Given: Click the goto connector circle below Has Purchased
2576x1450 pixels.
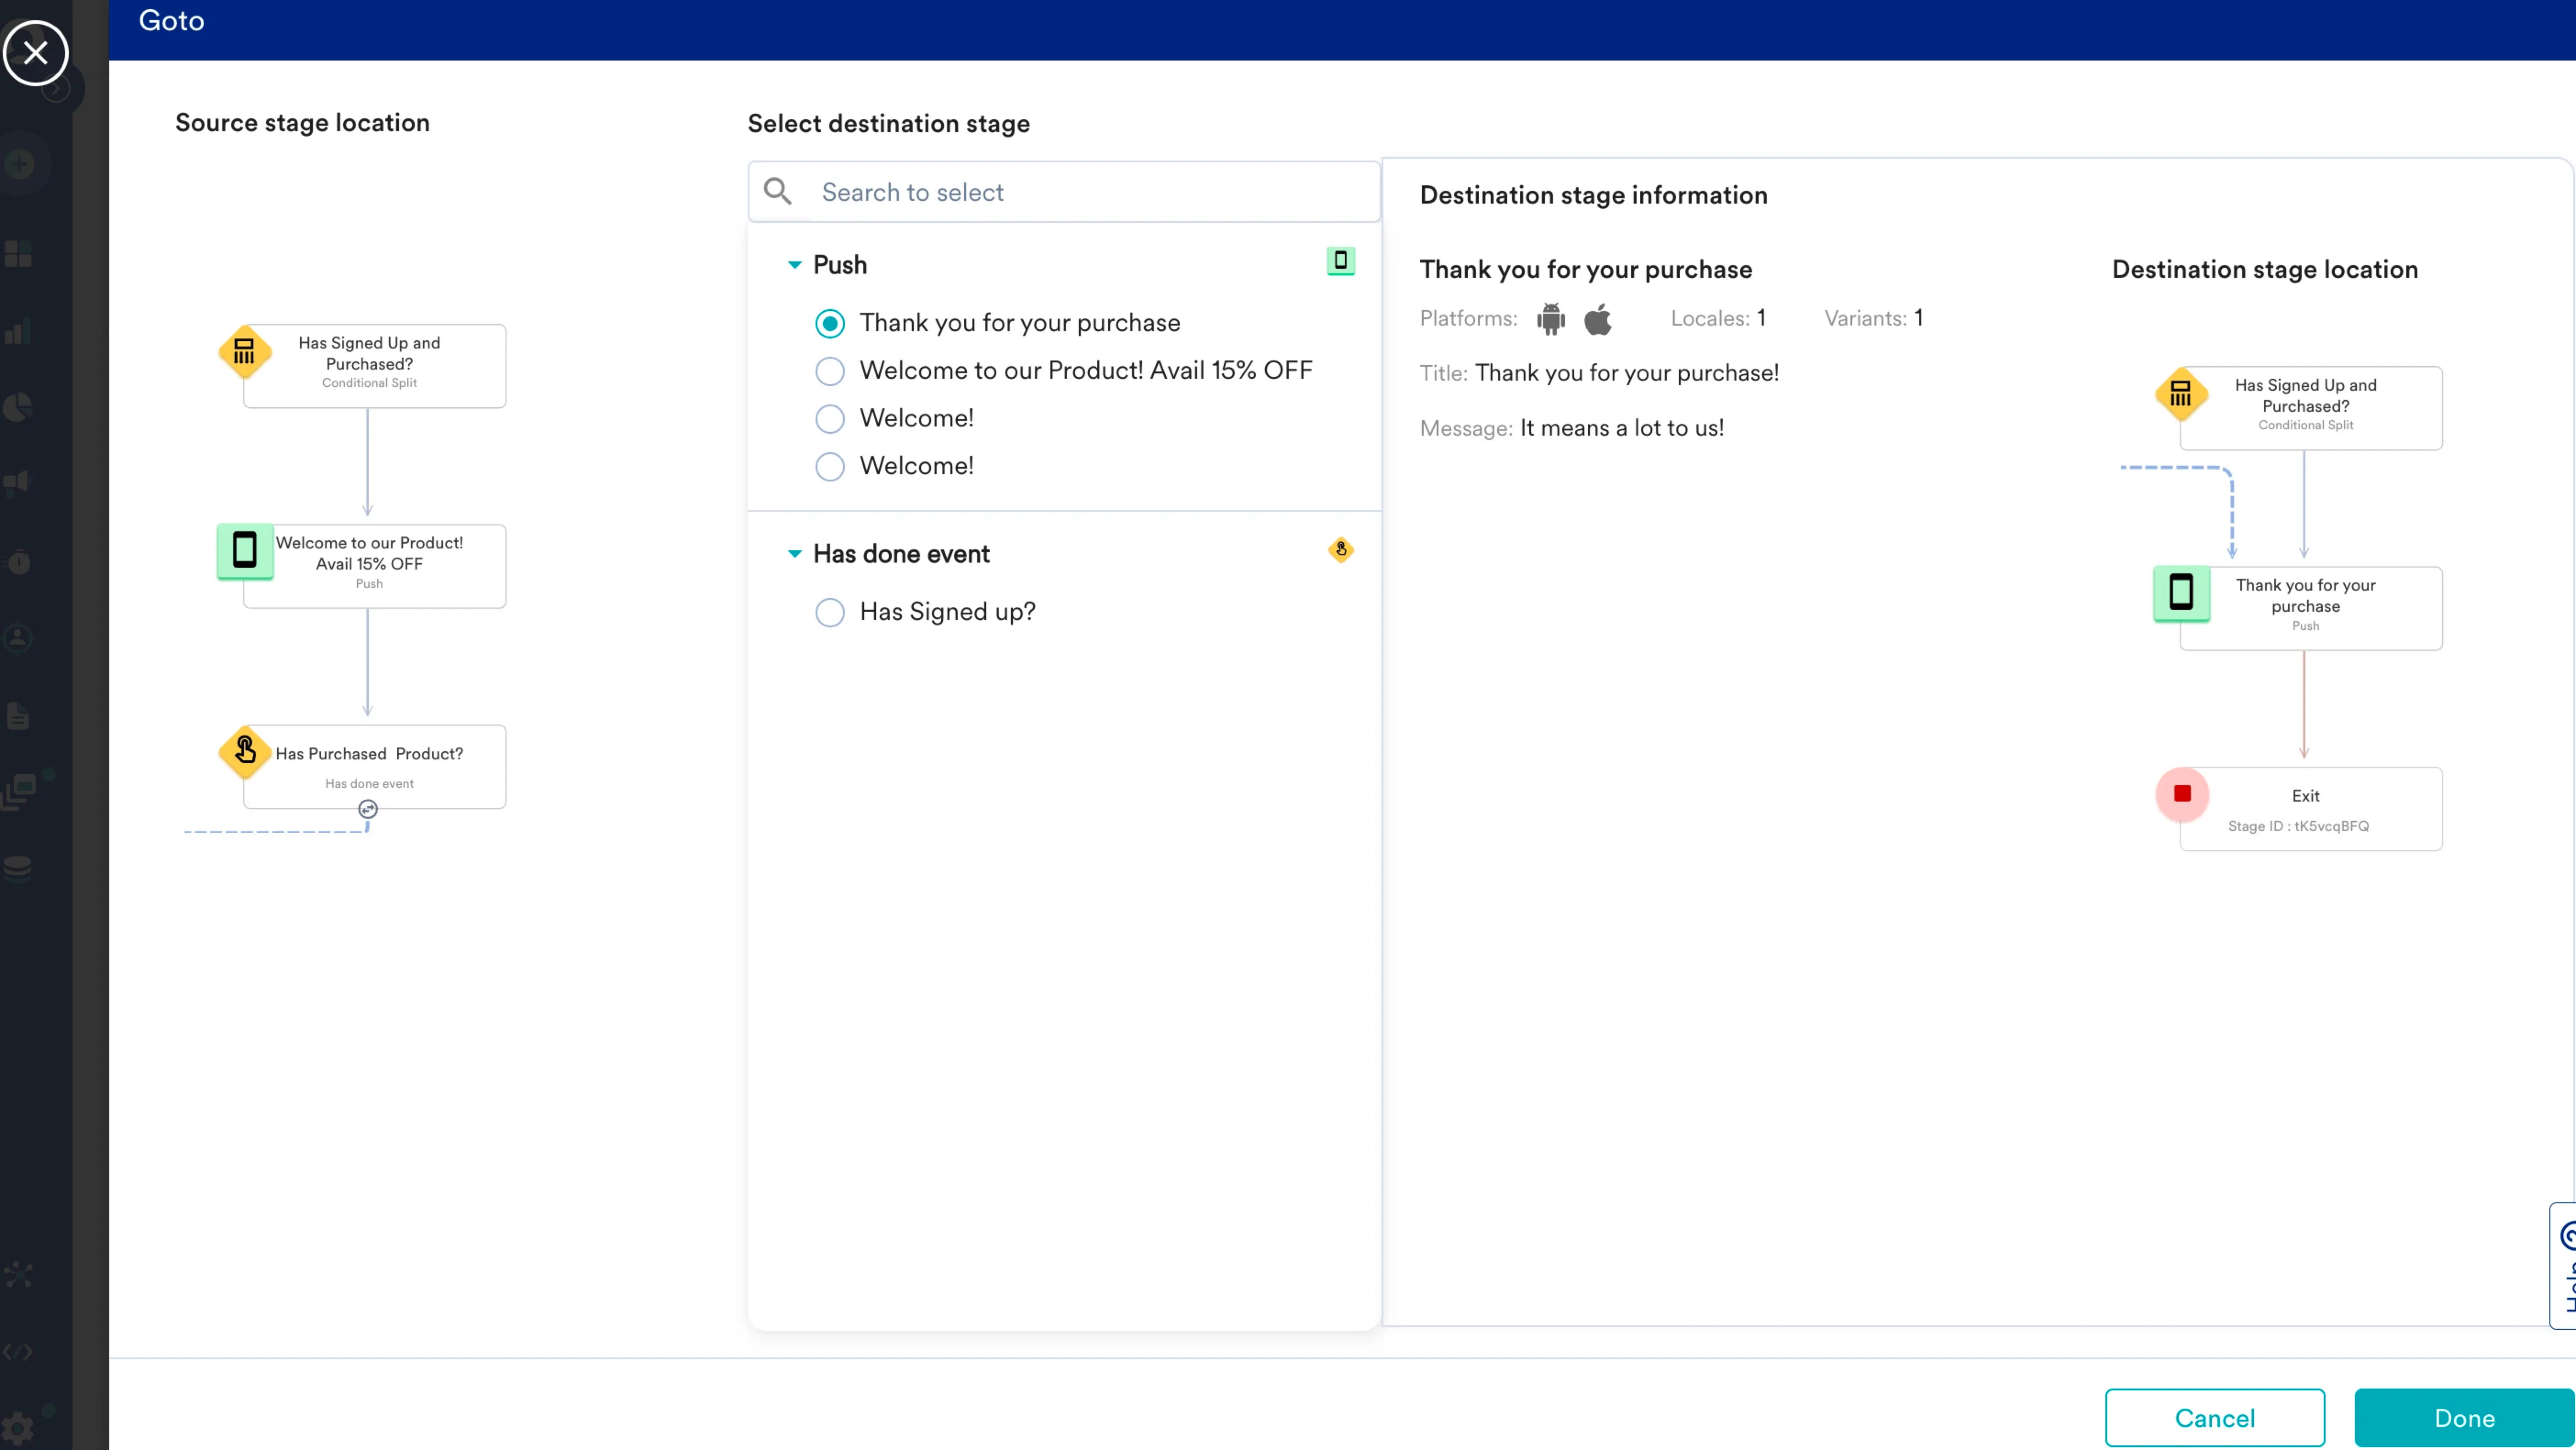Looking at the screenshot, I should (x=368, y=809).
